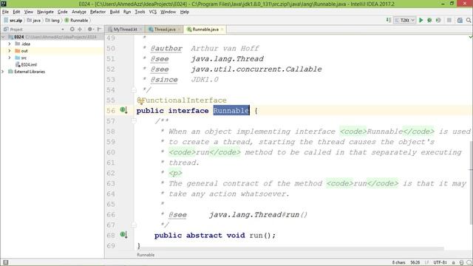Click the Runnable breadcrumb below the editor
The image size is (473, 266).
[x=146, y=255]
